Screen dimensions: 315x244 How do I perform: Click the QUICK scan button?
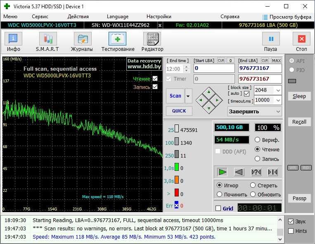click(x=179, y=111)
